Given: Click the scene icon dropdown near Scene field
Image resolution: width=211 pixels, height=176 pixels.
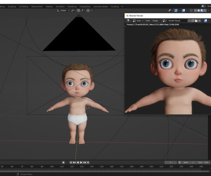Looking at the screenshot, I should [x=204, y=6].
